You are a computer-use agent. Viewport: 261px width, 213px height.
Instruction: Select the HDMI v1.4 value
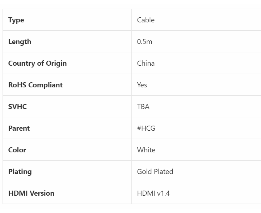153,193
